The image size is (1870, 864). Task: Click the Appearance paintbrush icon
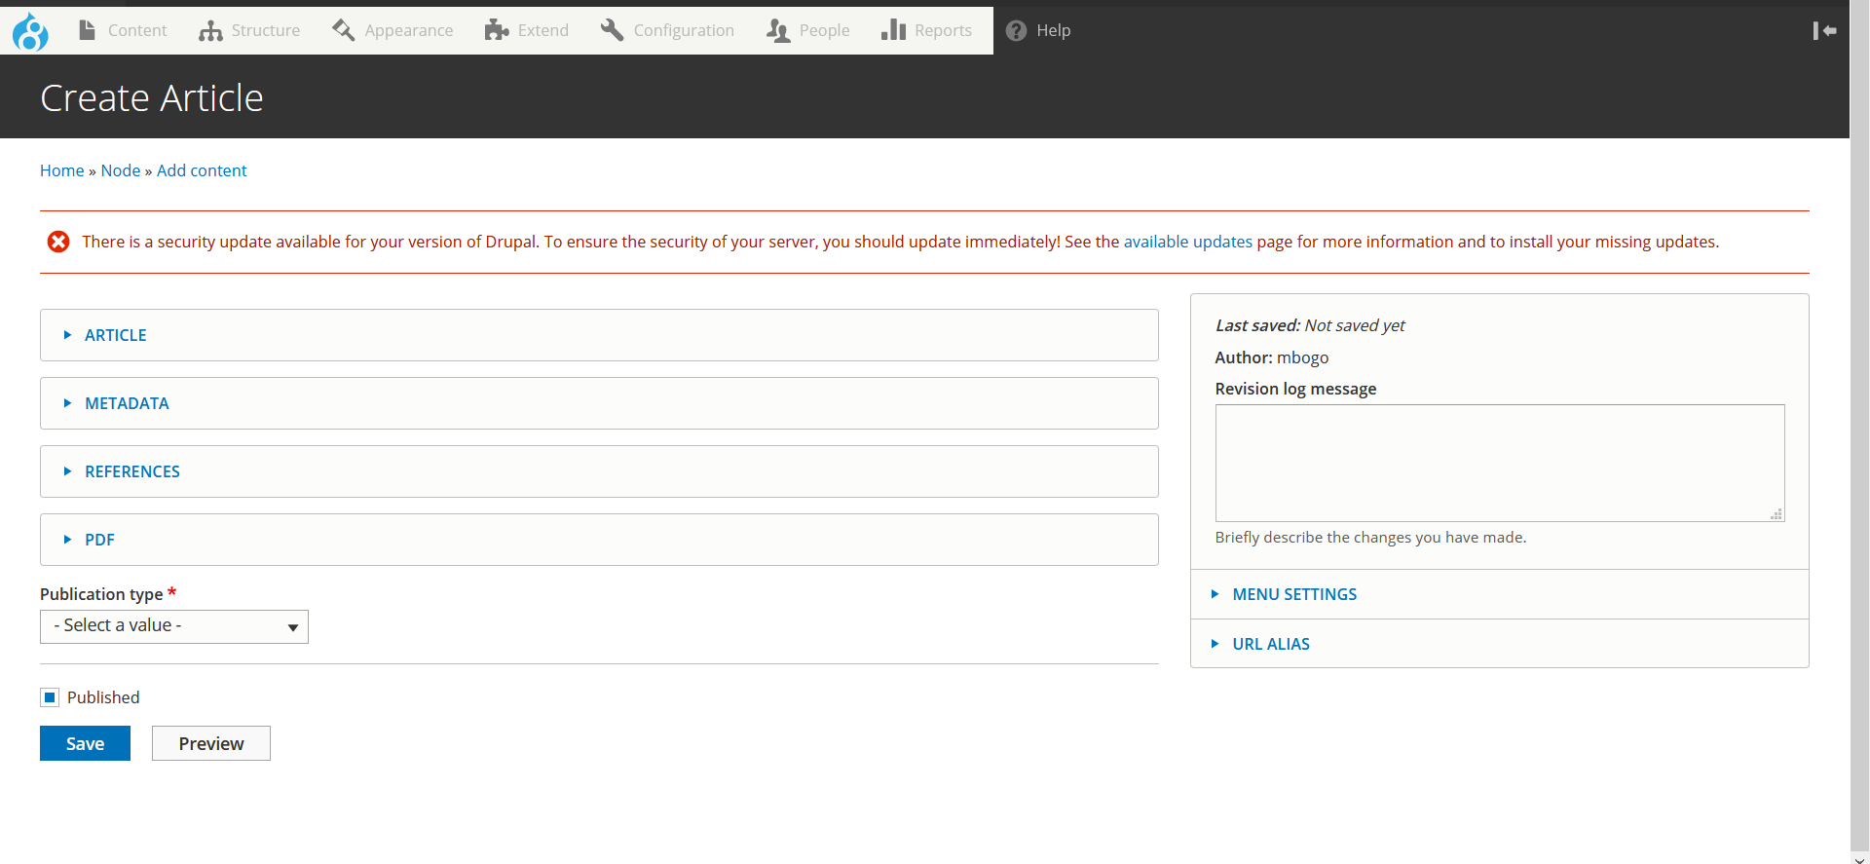[343, 30]
